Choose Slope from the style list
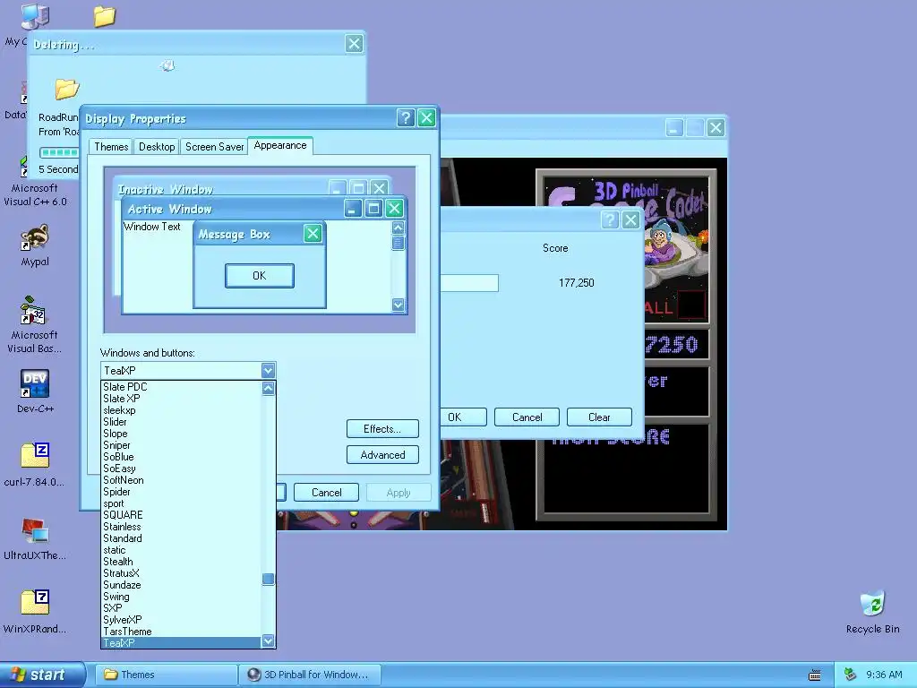 pos(181,434)
